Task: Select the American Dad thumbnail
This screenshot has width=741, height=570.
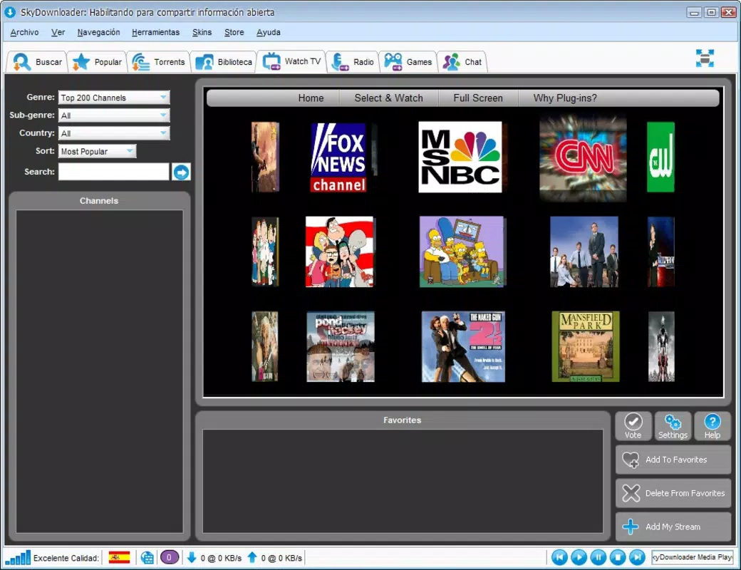Action: [340, 252]
